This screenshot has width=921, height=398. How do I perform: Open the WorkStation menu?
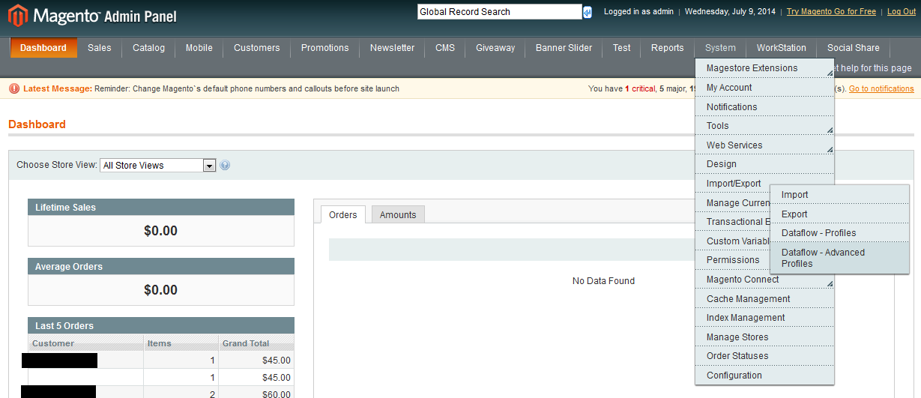pos(782,48)
